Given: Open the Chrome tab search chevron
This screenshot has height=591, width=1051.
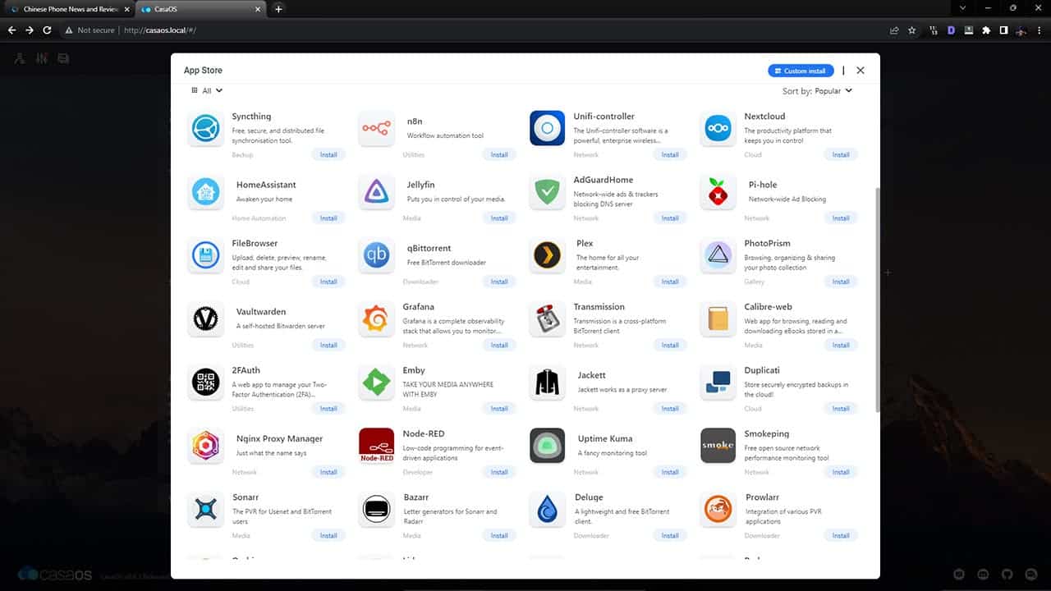Looking at the screenshot, I should [x=963, y=8].
